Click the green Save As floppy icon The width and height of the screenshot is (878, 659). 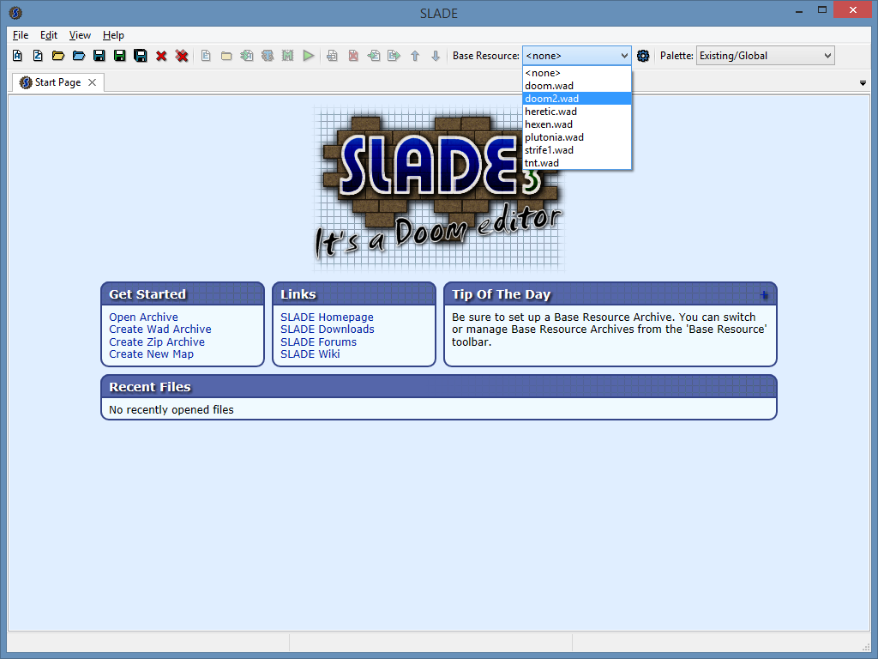(120, 56)
